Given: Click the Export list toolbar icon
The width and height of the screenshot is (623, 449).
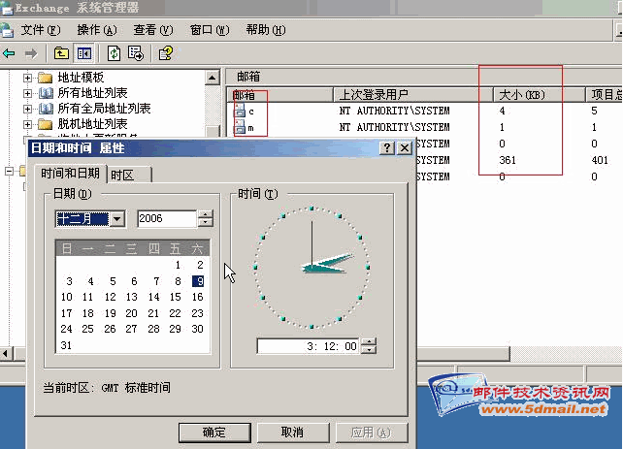Looking at the screenshot, I should pos(136,53).
